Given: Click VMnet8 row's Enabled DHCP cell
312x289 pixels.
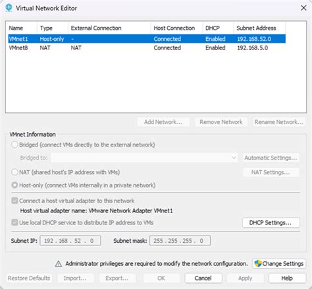Looking at the screenshot, I should click(x=215, y=48).
